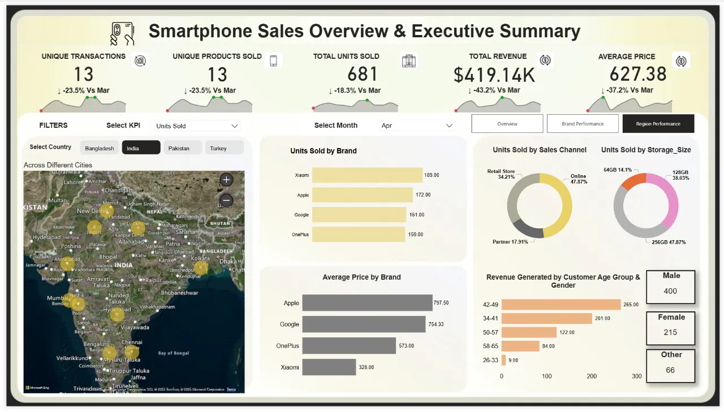Click the Apple bar in Units Sold by Brand

point(363,195)
